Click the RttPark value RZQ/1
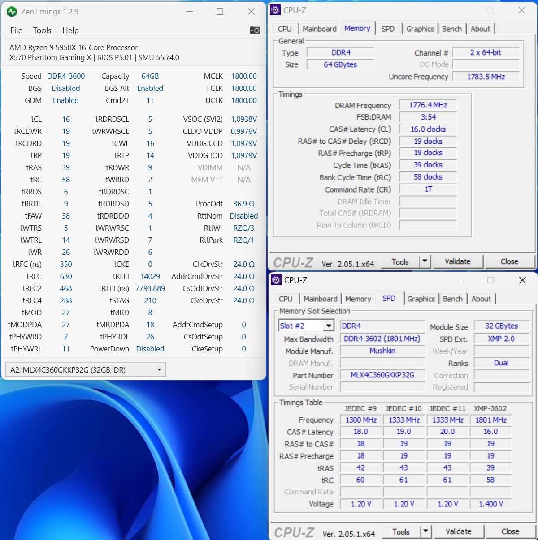This screenshot has width=538, height=540. pyautogui.click(x=244, y=240)
